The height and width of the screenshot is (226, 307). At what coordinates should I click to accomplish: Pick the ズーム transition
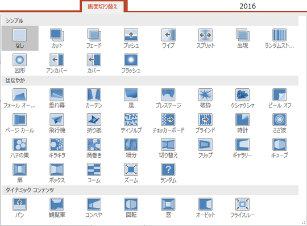[131, 173]
